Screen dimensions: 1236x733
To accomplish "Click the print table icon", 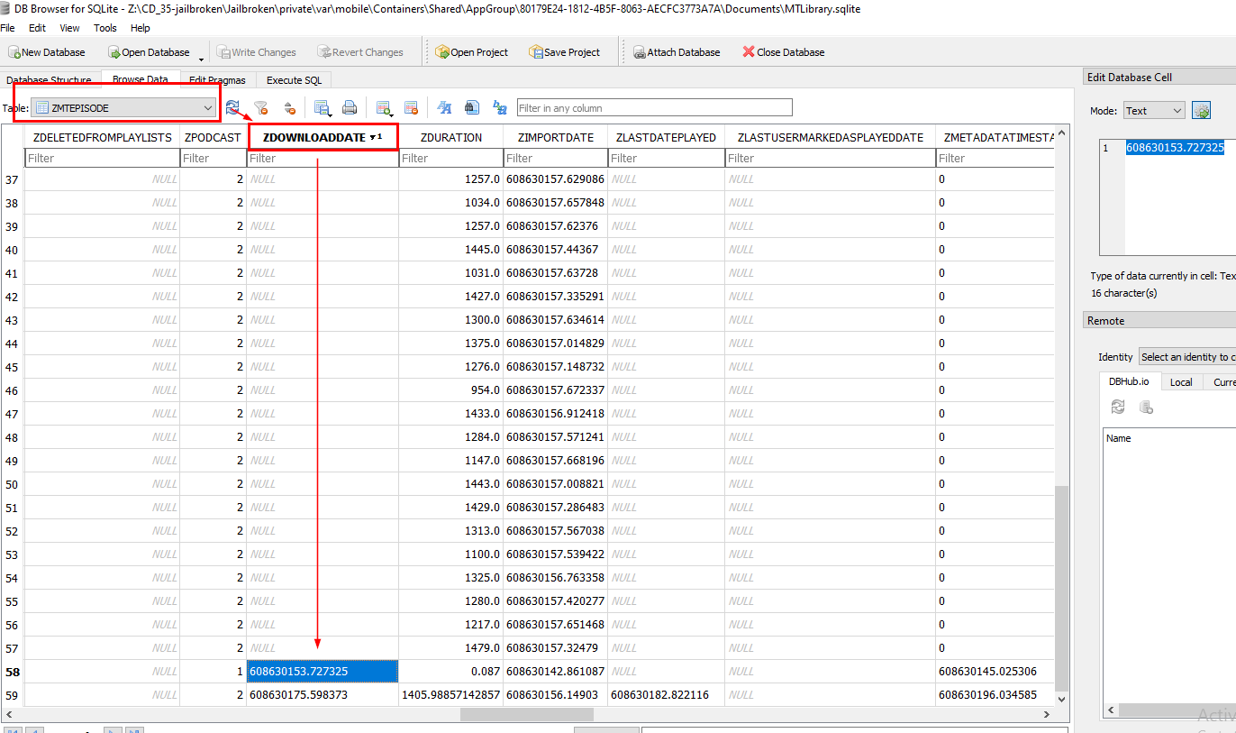I will 350,107.
